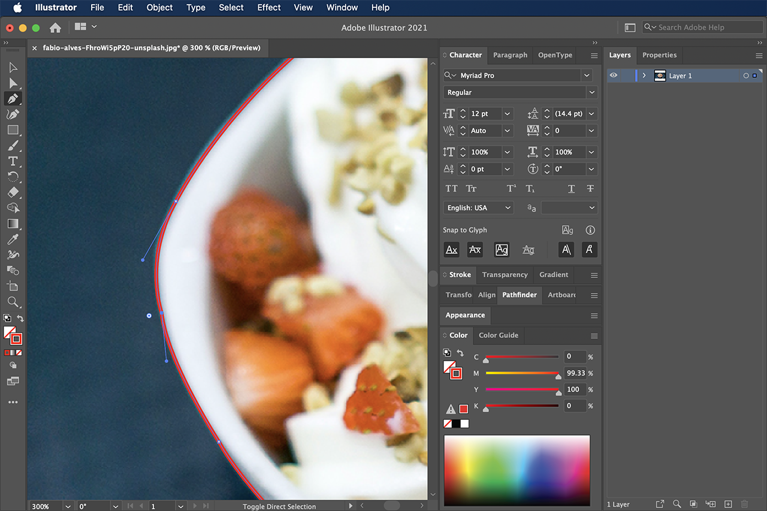Select the Pen tool
The image size is (767, 511).
tap(13, 99)
